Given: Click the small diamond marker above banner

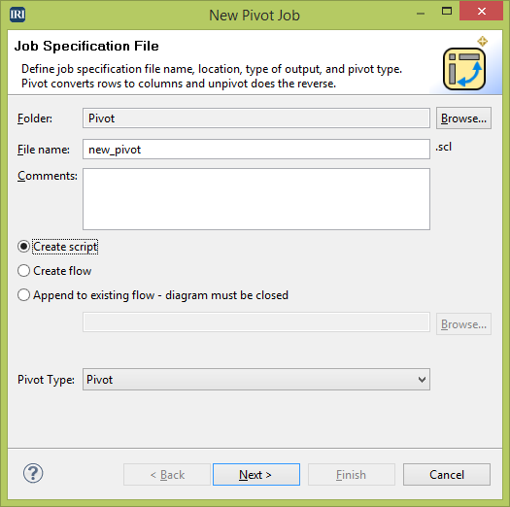Looking at the screenshot, I should pyautogui.click(x=483, y=42).
